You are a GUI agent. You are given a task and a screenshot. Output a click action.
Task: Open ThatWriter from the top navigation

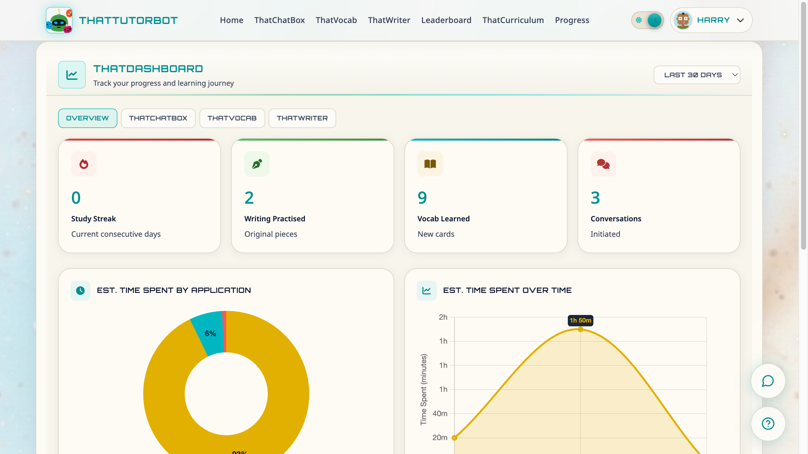coord(389,20)
